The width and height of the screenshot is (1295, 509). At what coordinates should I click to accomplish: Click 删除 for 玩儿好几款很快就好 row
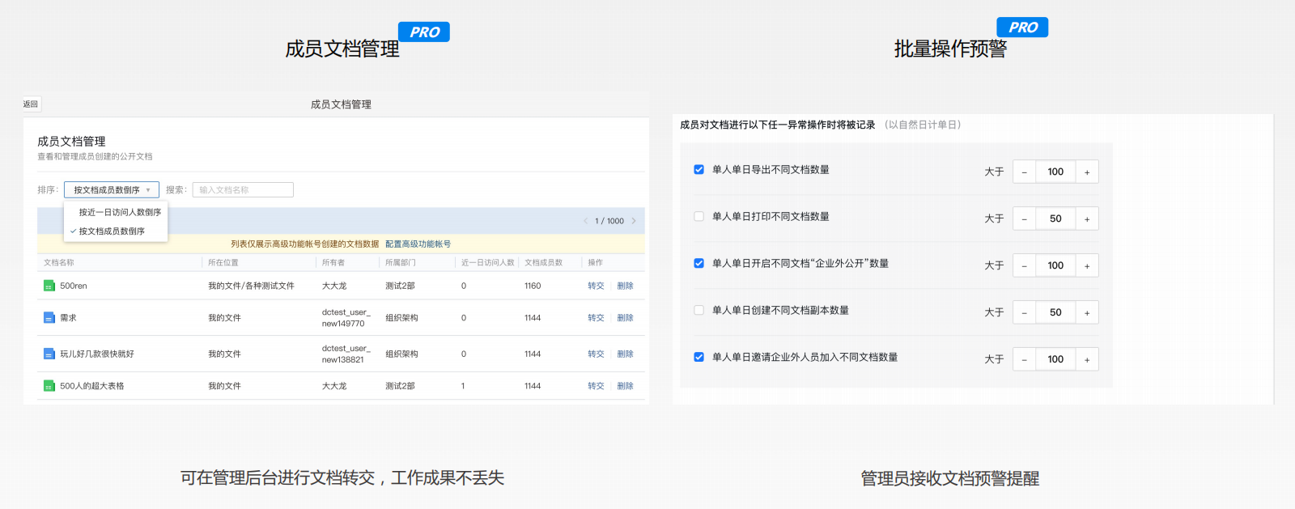click(625, 354)
